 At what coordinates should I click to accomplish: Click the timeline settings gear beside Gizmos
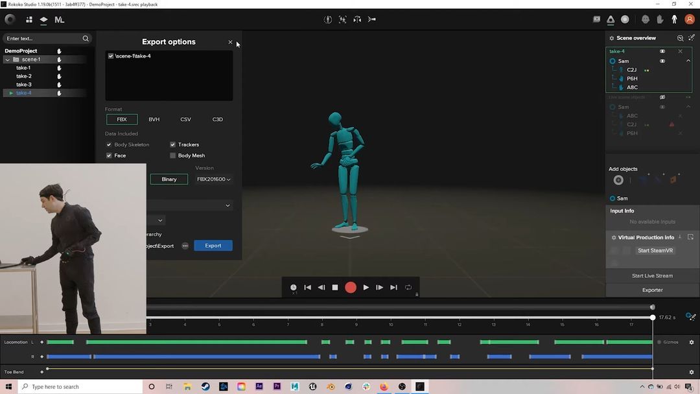[691, 342]
